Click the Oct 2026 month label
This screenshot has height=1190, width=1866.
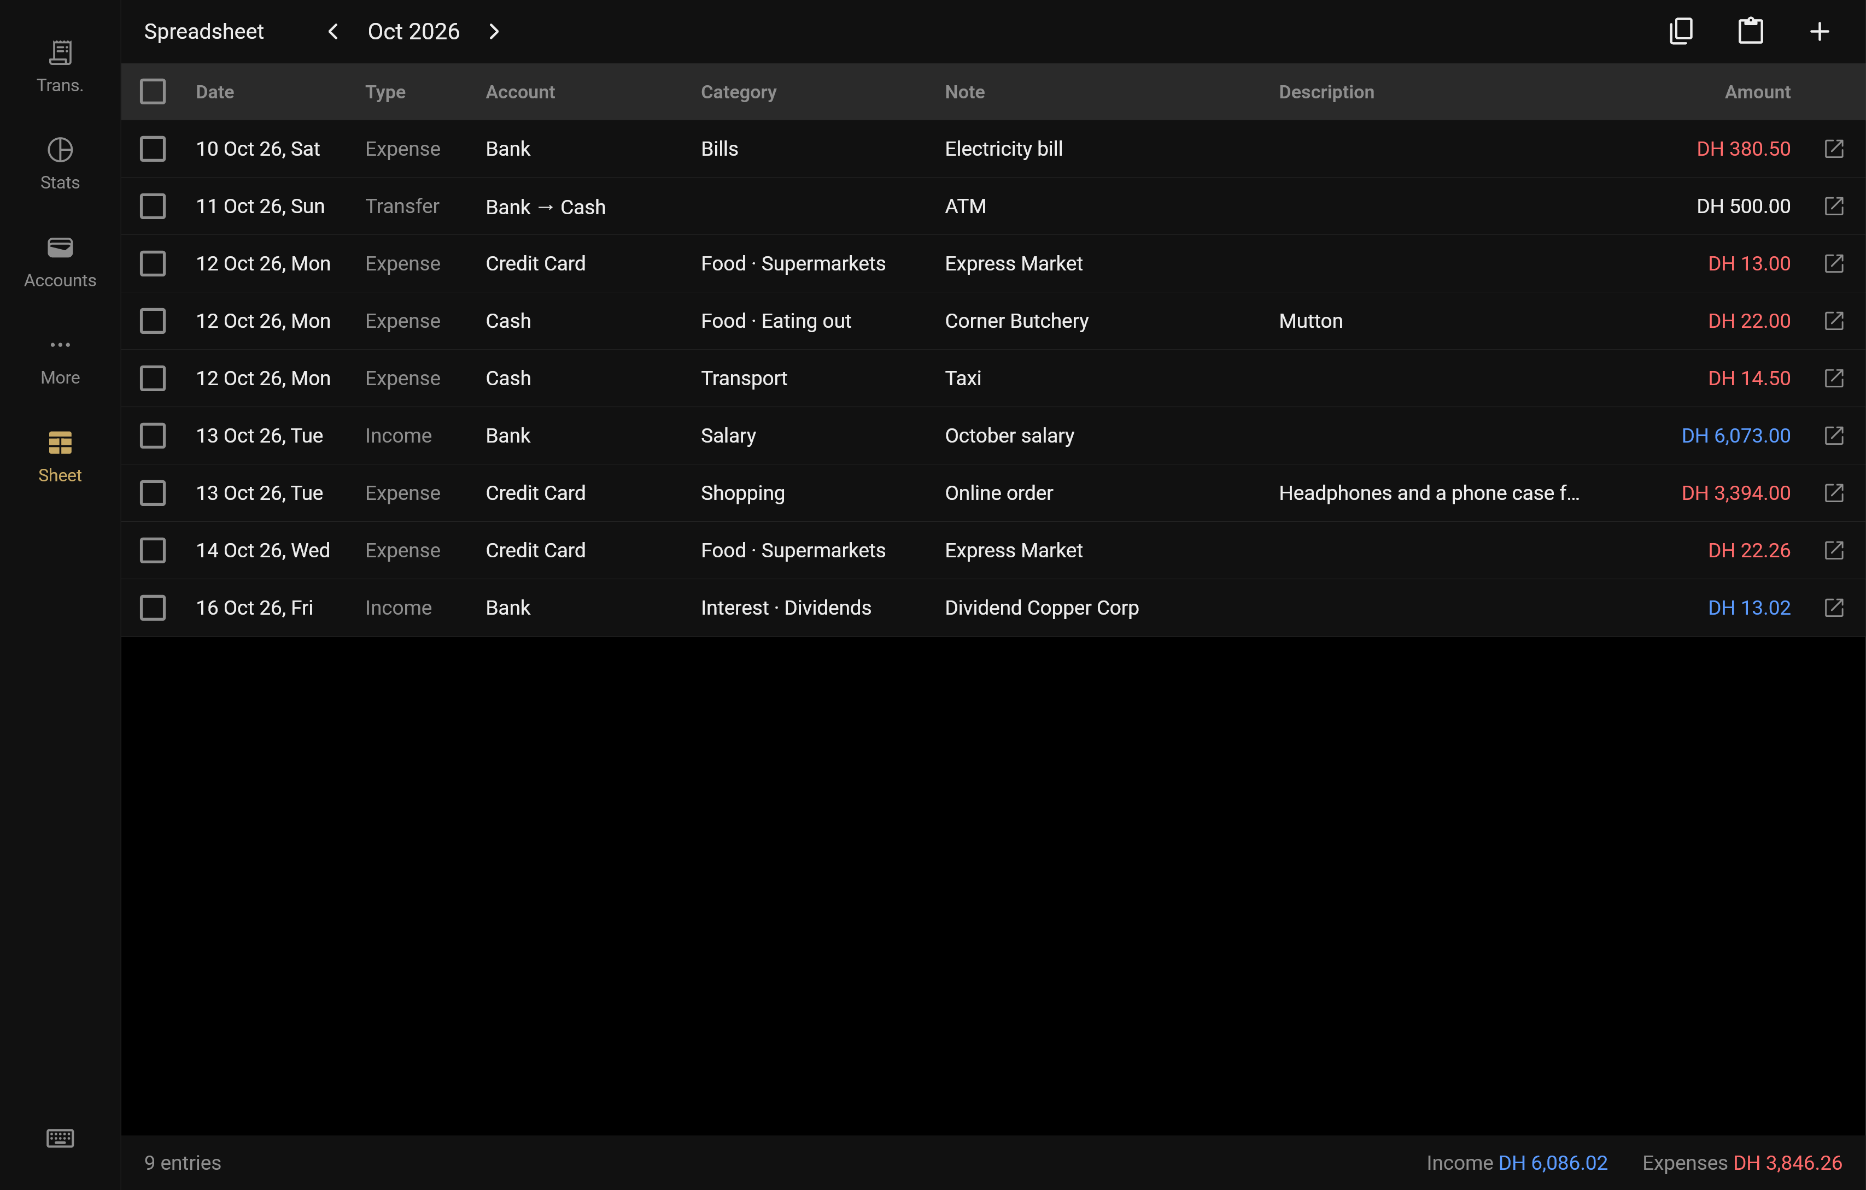coord(413,31)
